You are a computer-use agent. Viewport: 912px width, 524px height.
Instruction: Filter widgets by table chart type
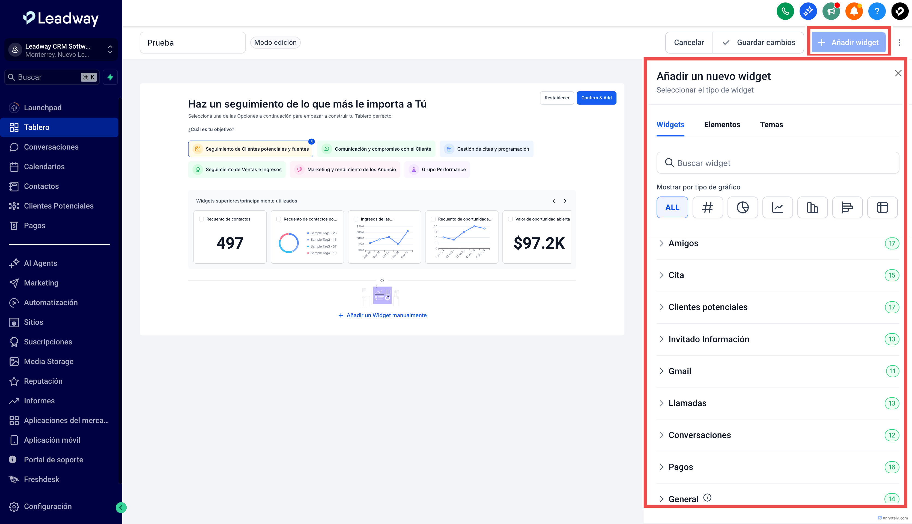click(882, 207)
